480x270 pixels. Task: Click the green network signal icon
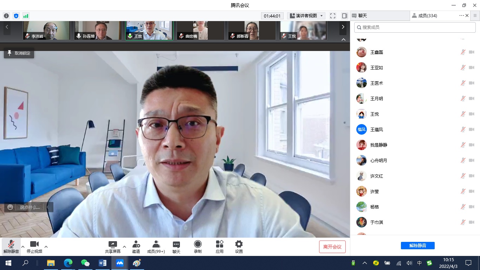coord(26,16)
